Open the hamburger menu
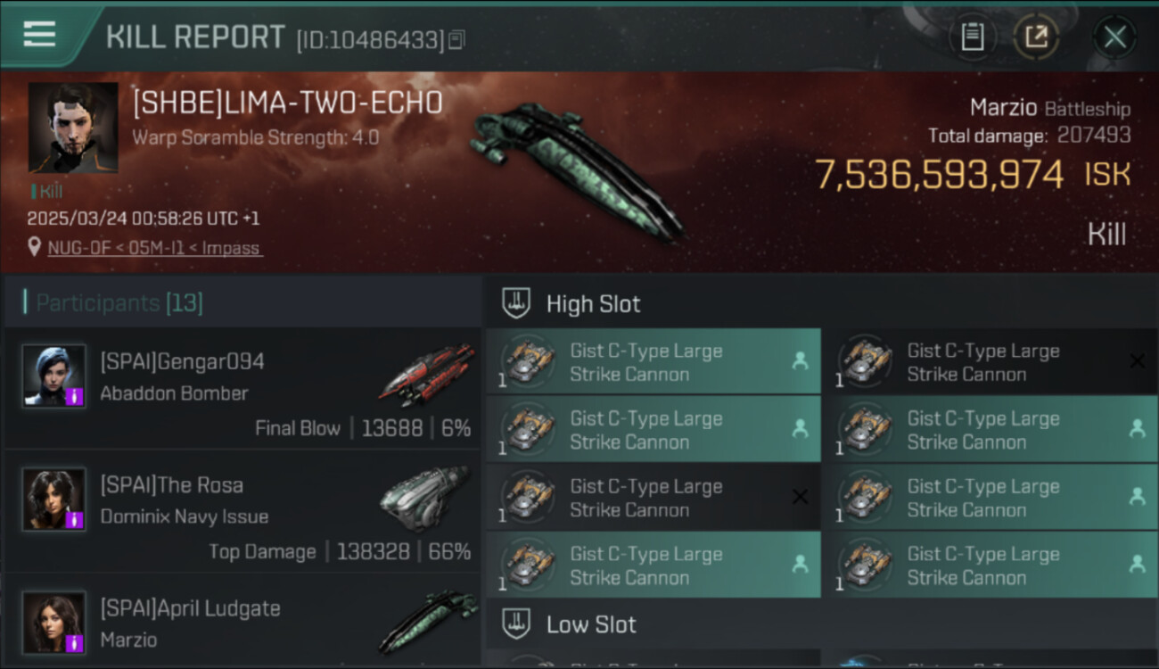The height and width of the screenshot is (669, 1159). coord(39,34)
